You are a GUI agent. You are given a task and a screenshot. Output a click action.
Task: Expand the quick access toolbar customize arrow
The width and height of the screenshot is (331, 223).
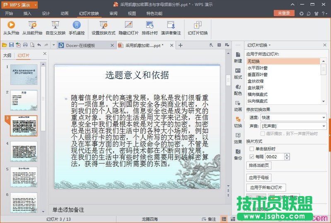[53, 45]
